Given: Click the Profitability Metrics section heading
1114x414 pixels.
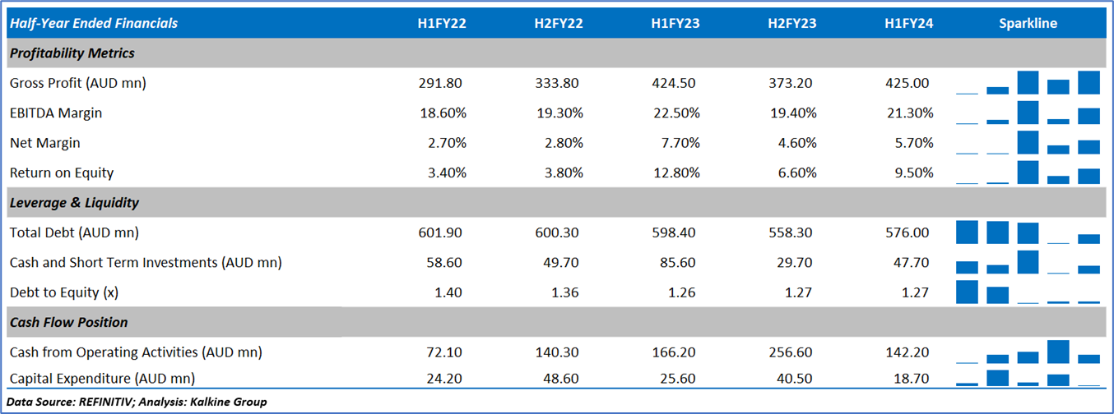Looking at the screenshot, I should pos(72,53).
